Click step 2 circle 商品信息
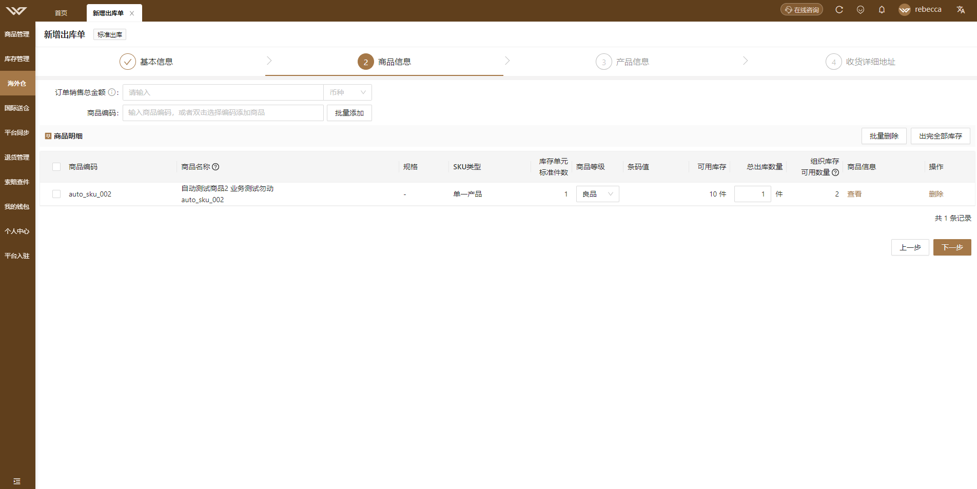This screenshot has height=489, width=977. (366, 62)
